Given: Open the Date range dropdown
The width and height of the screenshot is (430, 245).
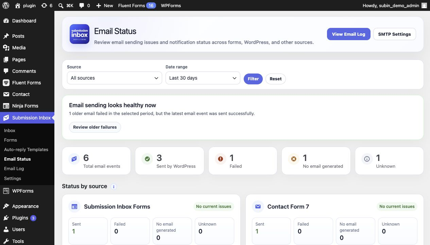Looking at the screenshot, I should click(203, 78).
